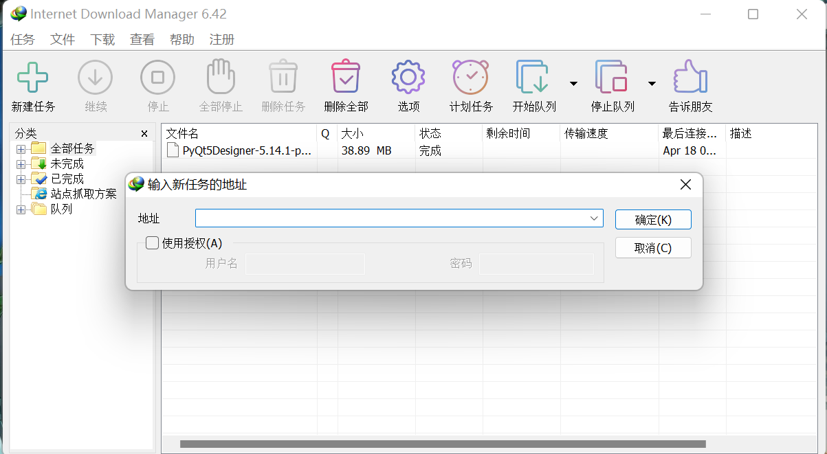Click the Q column header
The width and height of the screenshot is (827, 454).
[327, 133]
